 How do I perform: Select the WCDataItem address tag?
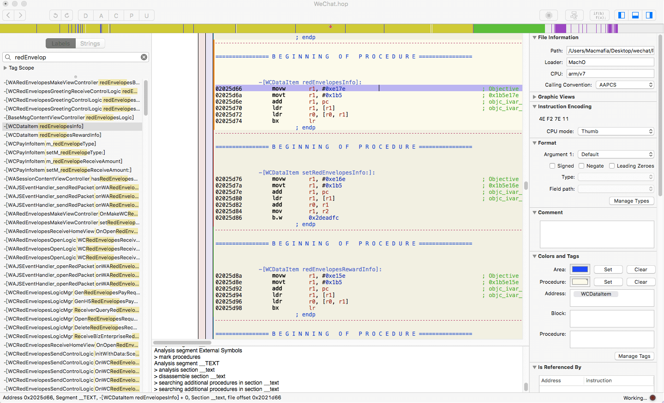click(x=596, y=294)
